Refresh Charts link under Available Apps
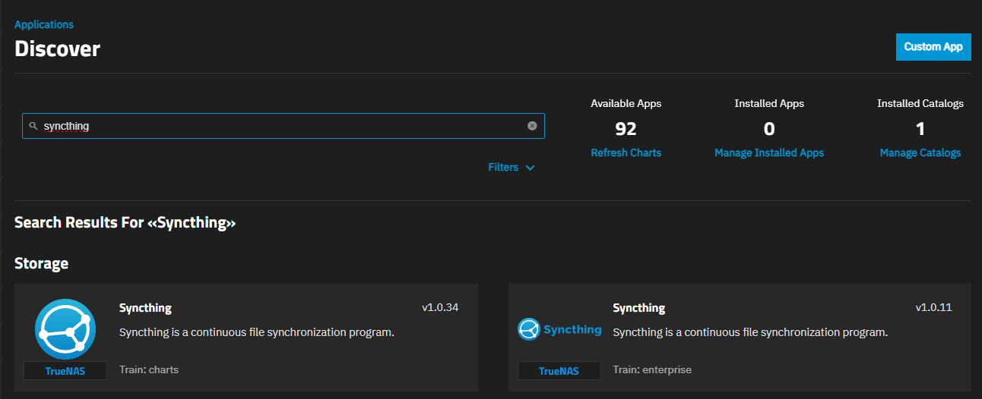Image resolution: width=982 pixels, height=399 pixels. [x=626, y=152]
